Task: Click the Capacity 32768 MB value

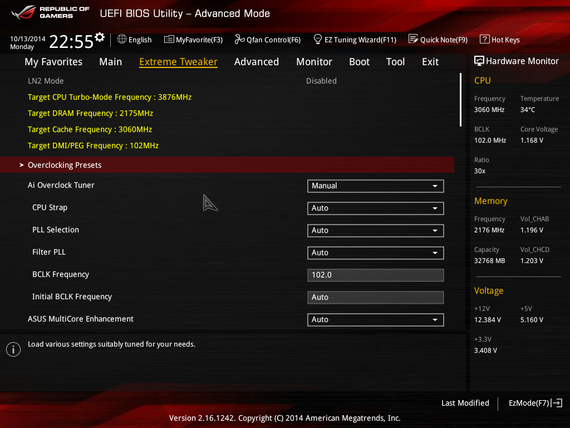Action: 490,261
